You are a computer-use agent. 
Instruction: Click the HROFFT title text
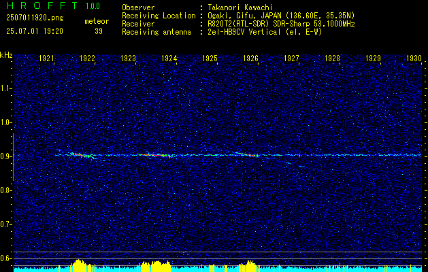click(42, 5)
